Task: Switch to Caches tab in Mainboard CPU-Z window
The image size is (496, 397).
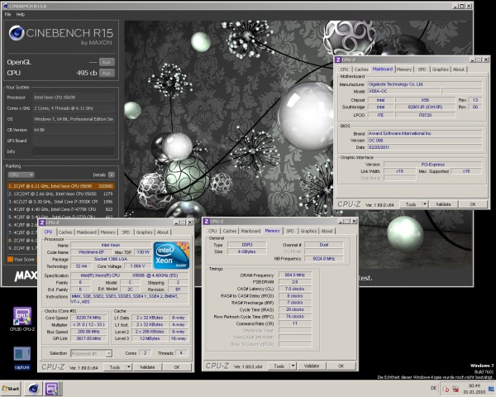Action: coord(361,69)
